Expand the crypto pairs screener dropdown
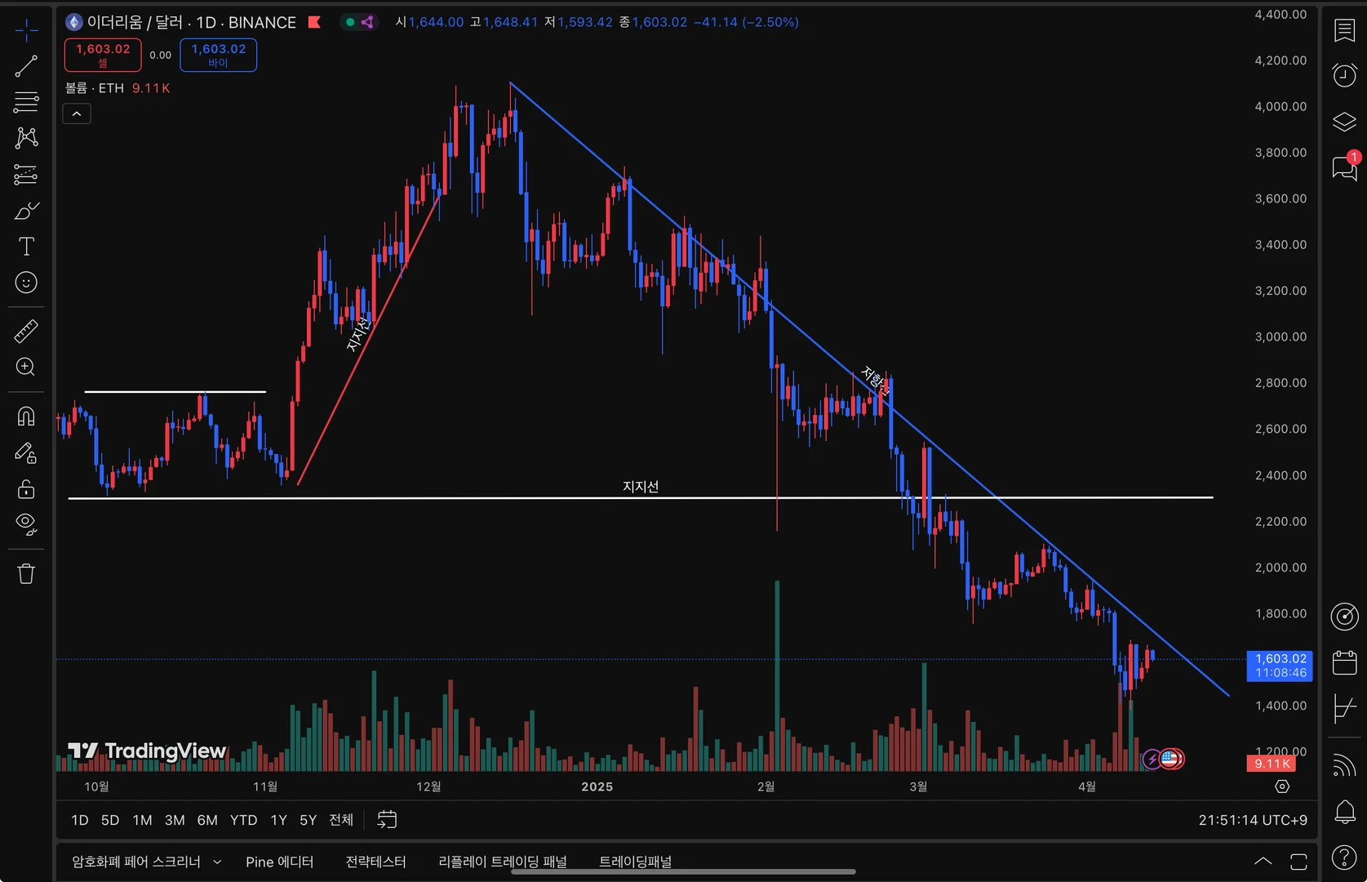The image size is (1367, 882). point(217,862)
